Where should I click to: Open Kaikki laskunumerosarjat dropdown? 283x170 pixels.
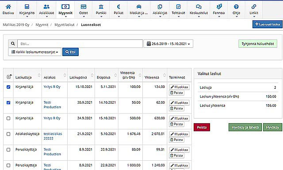(x=35, y=52)
